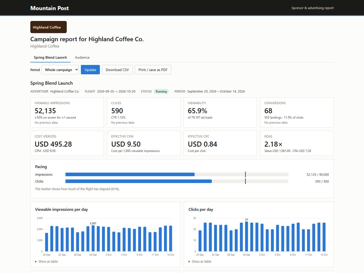Click the text CTR 1.13%
Image resolution: width=364 pixels, height=273 pixels.
118,117
